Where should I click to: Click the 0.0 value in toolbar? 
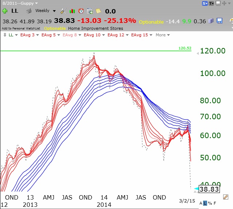tap(110, 11)
